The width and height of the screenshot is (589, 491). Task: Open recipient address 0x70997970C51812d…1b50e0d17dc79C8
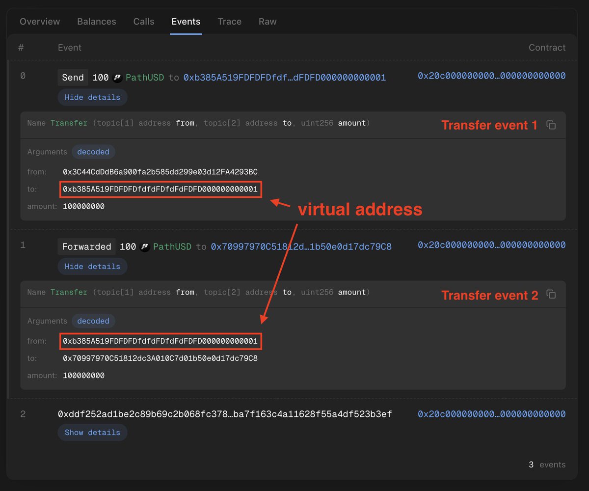[301, 247]
